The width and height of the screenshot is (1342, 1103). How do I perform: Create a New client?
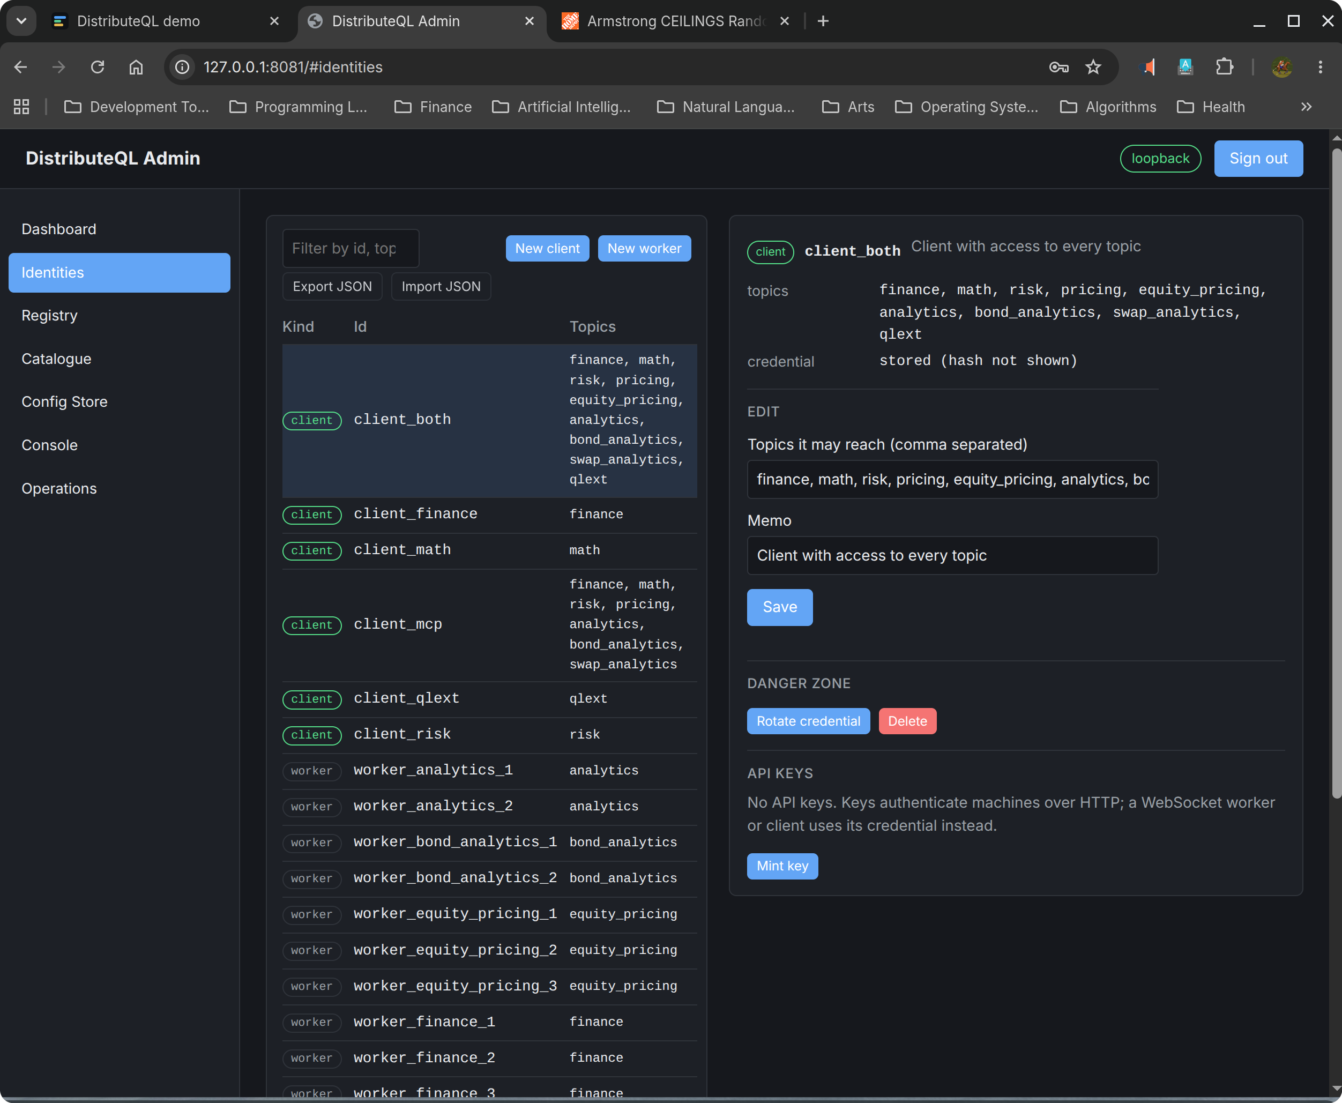[x=547, y=249]
